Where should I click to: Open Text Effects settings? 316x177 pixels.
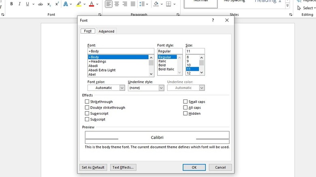click(x=124, y=167)
